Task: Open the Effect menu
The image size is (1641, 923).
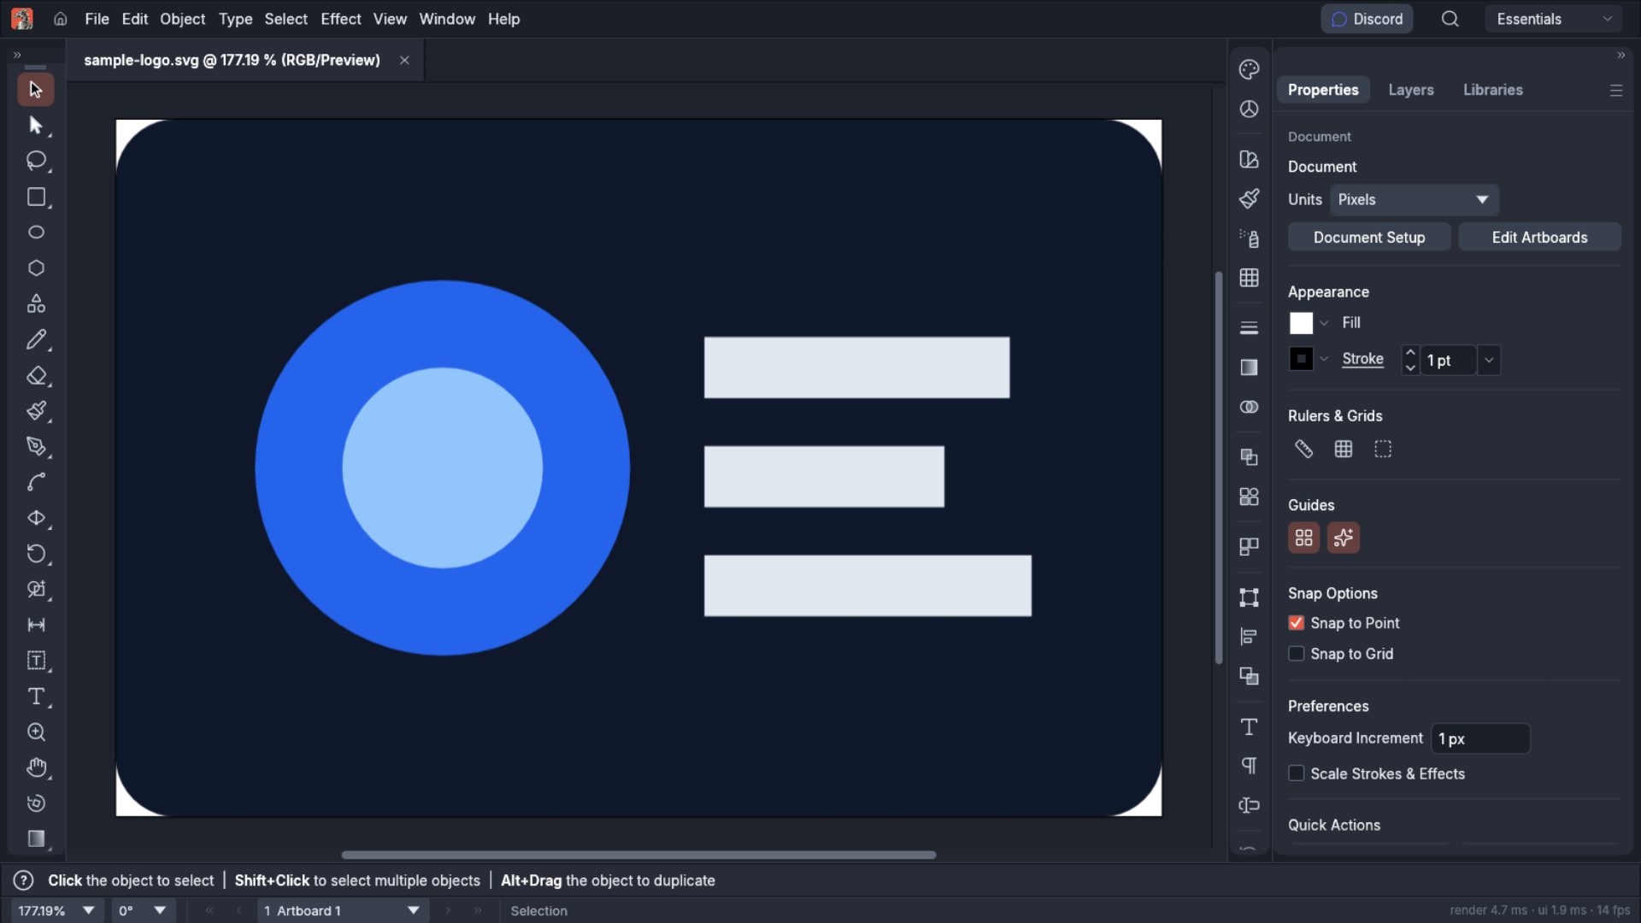Action: pyautogui.click(x=340, y=19)
